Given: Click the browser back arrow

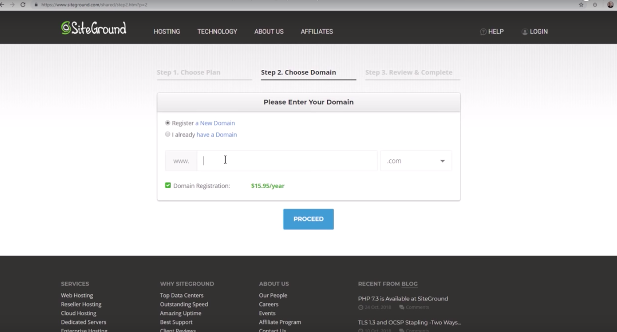Looking at the screenshot, I should pyautogui.click(x=3, y=4).
